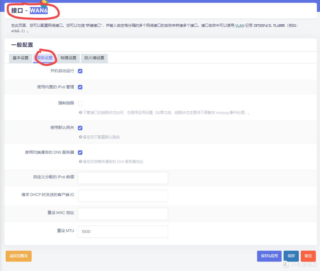
Task: Click the 重设 MTU input showing 1500
Action: [123, 232]
